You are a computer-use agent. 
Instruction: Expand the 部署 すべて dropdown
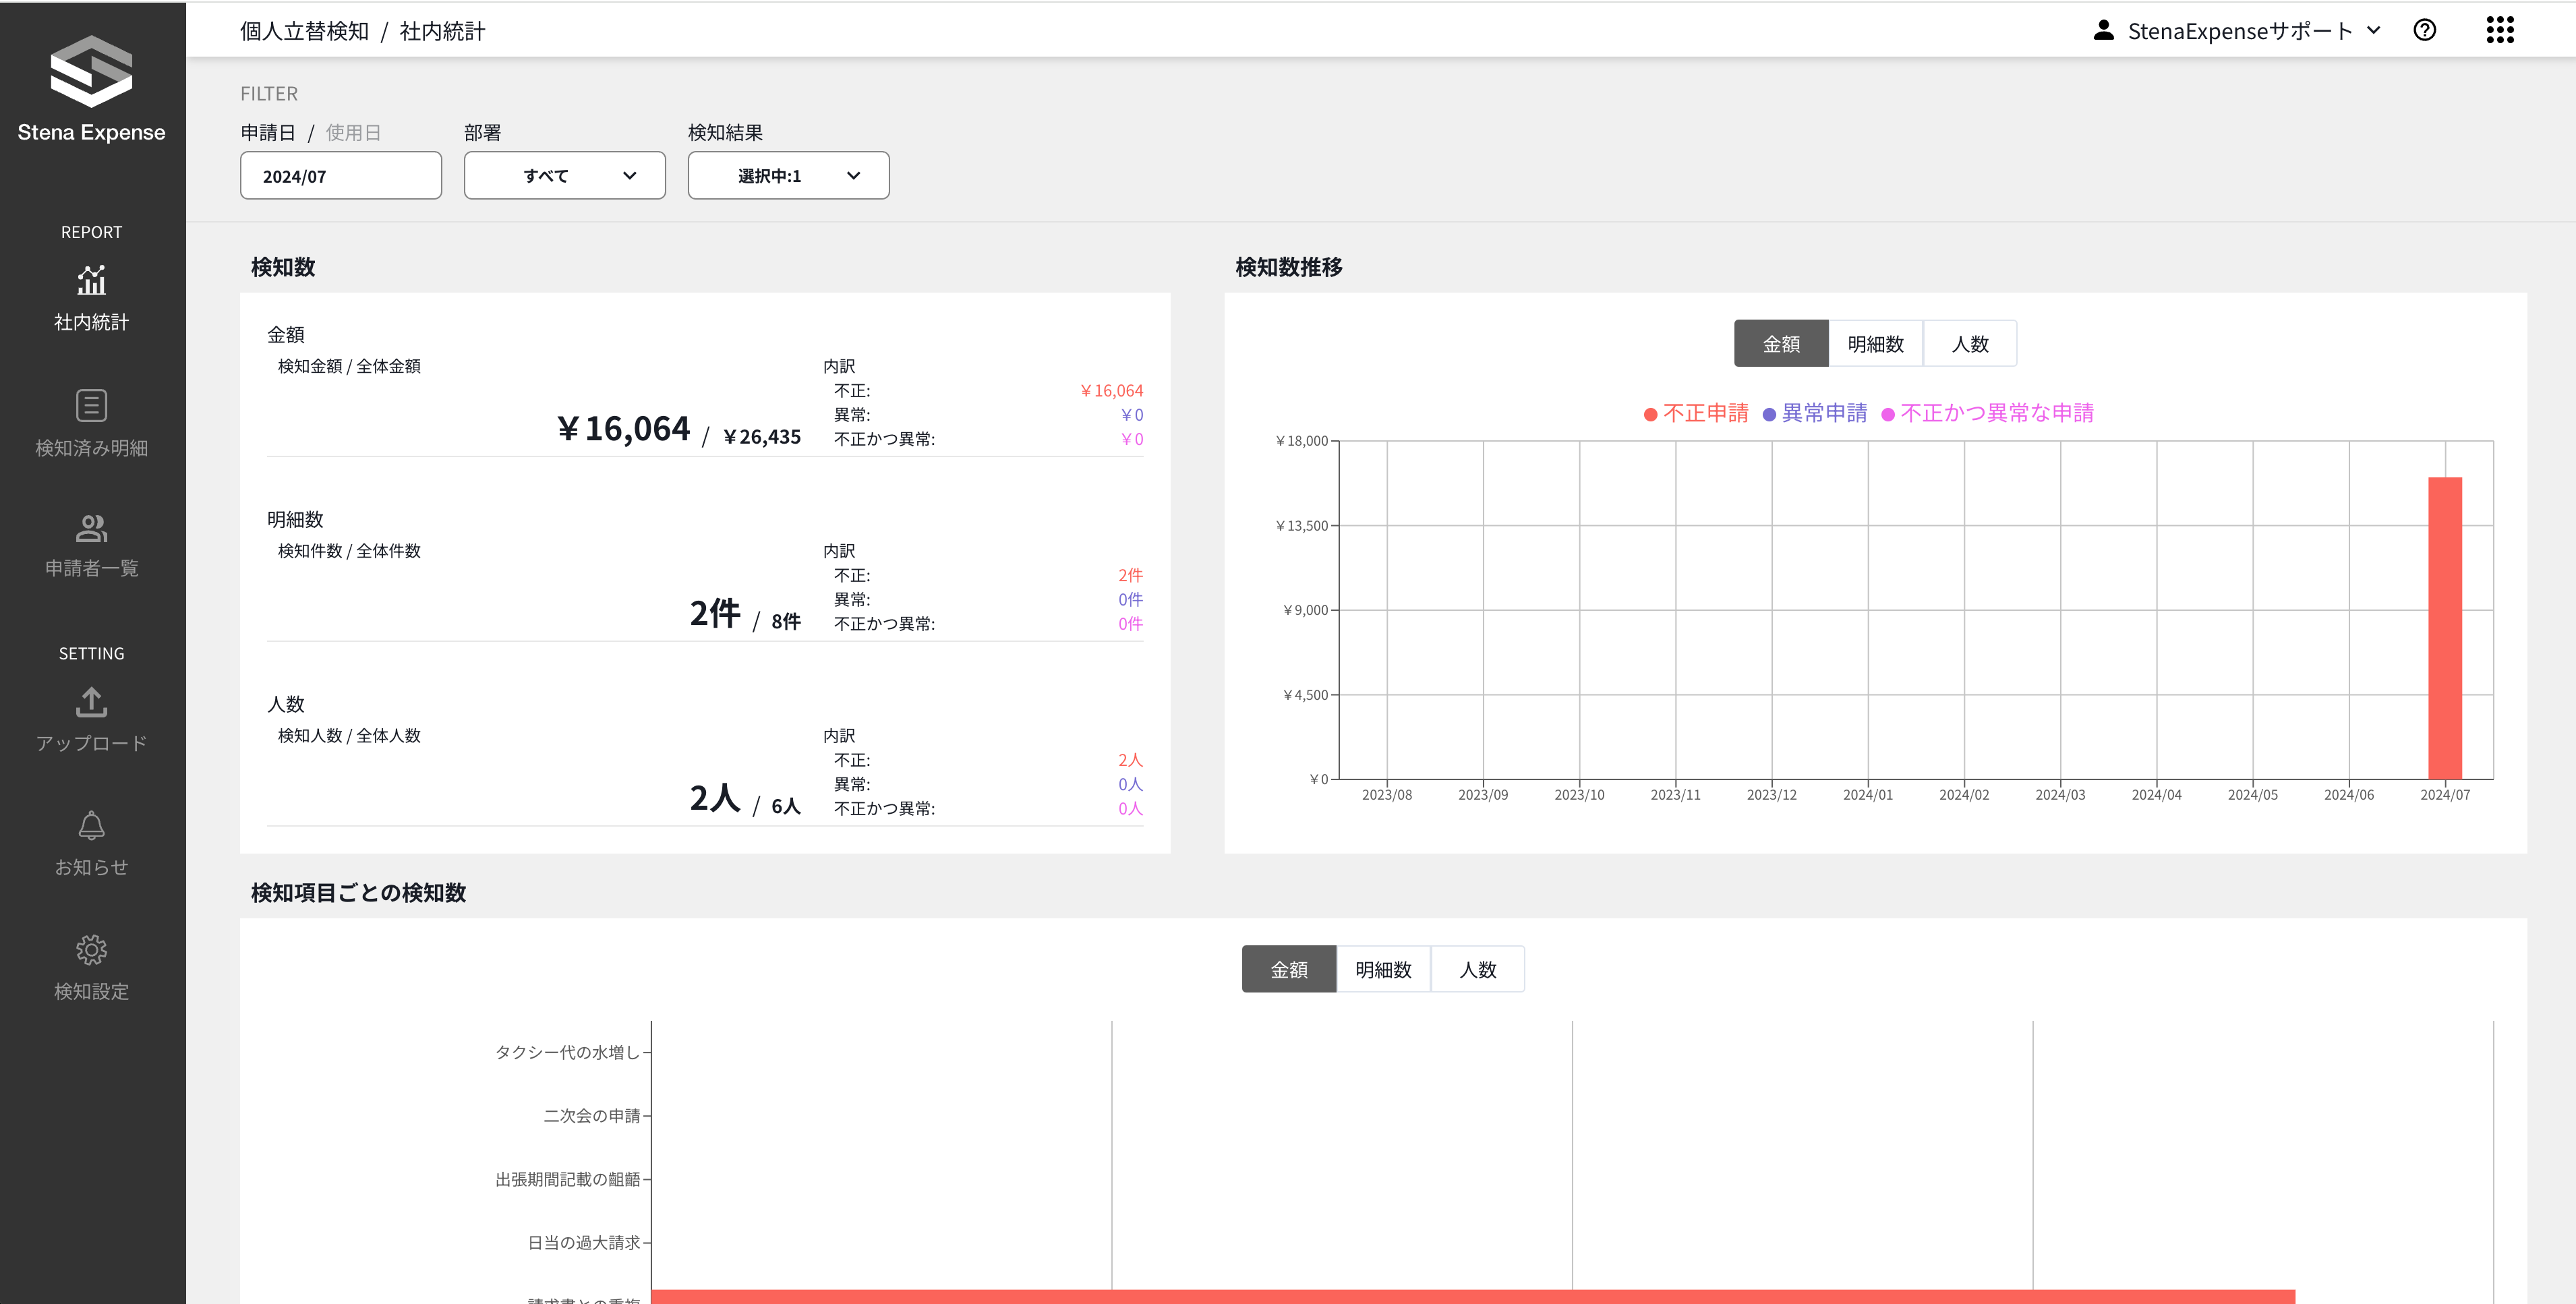(564, 176)
